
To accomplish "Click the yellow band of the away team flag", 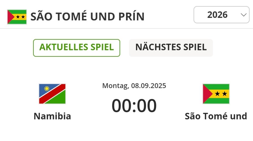I will pos(220,94).
